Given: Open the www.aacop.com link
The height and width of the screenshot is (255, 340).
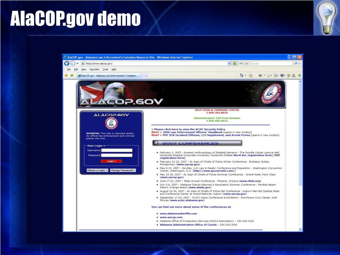Looking at the screenshot, I should (x=171, y=217).
